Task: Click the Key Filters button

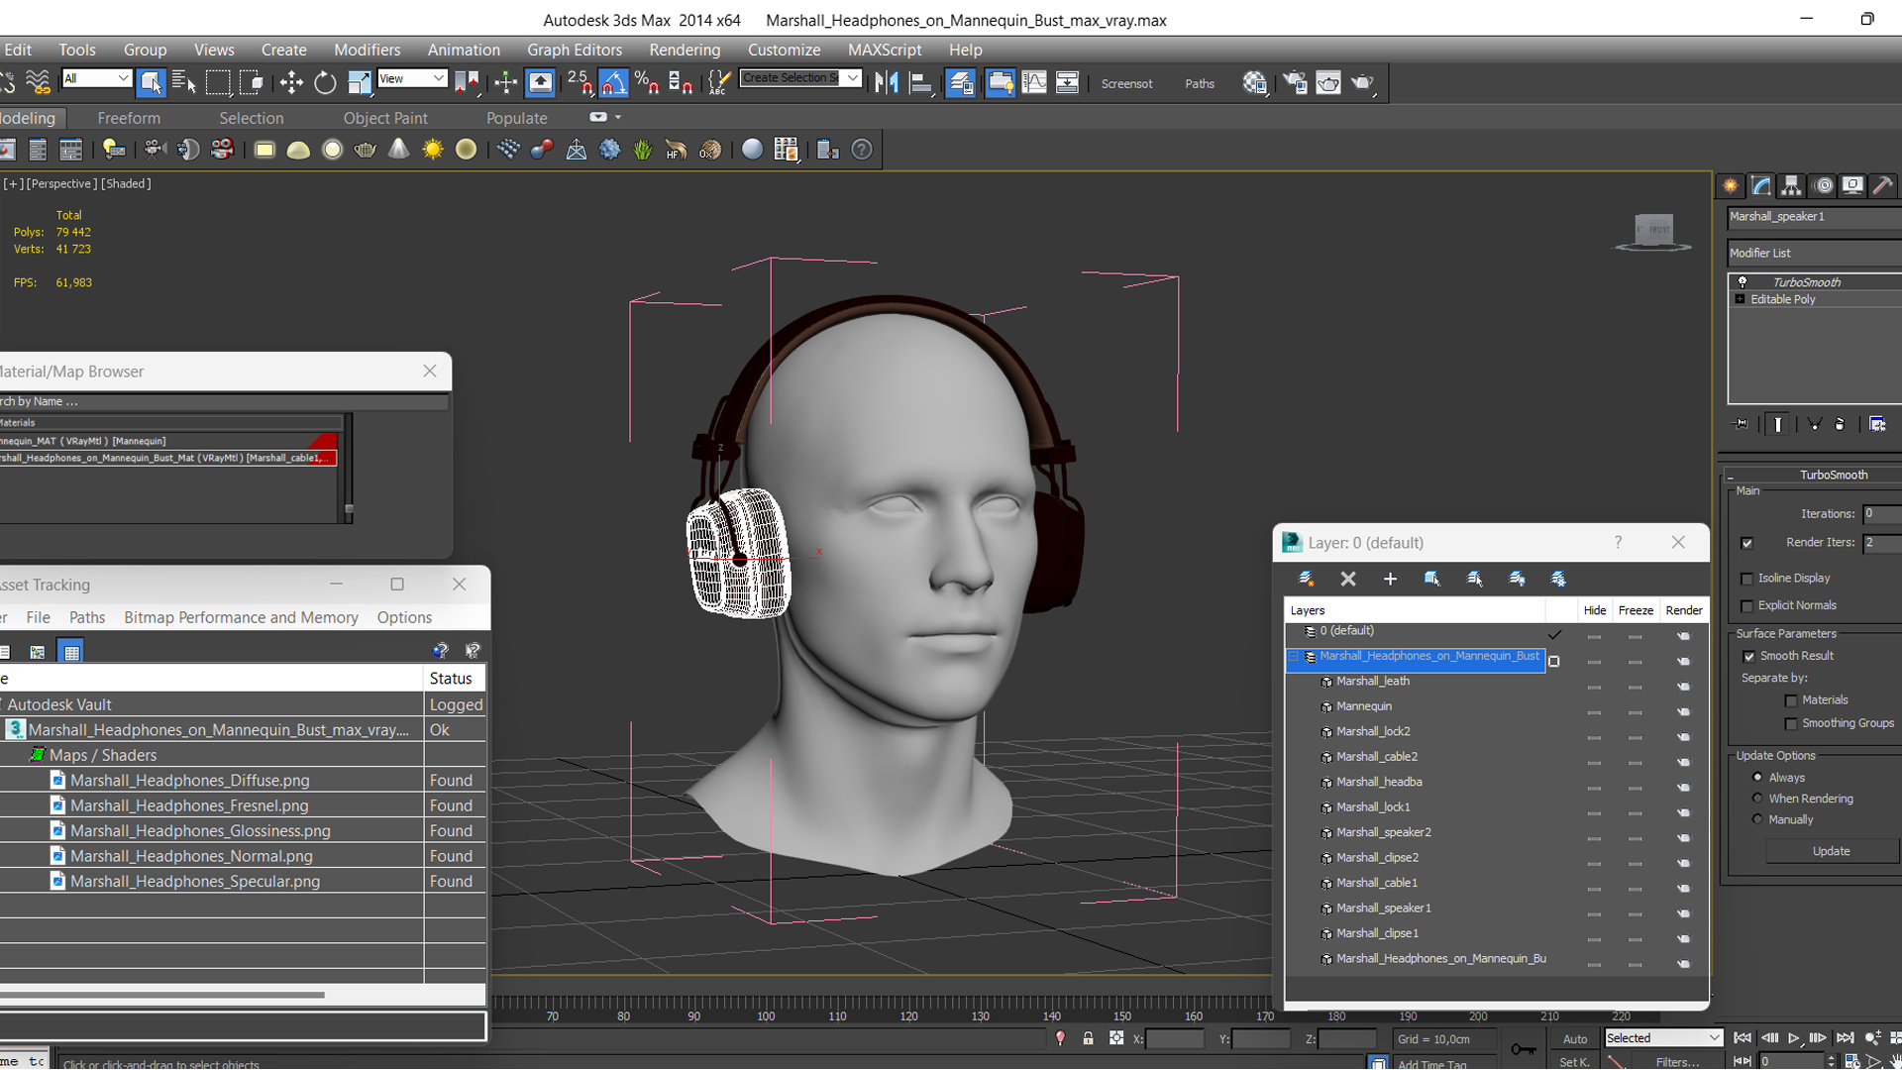Action: click(1677, 1062)
